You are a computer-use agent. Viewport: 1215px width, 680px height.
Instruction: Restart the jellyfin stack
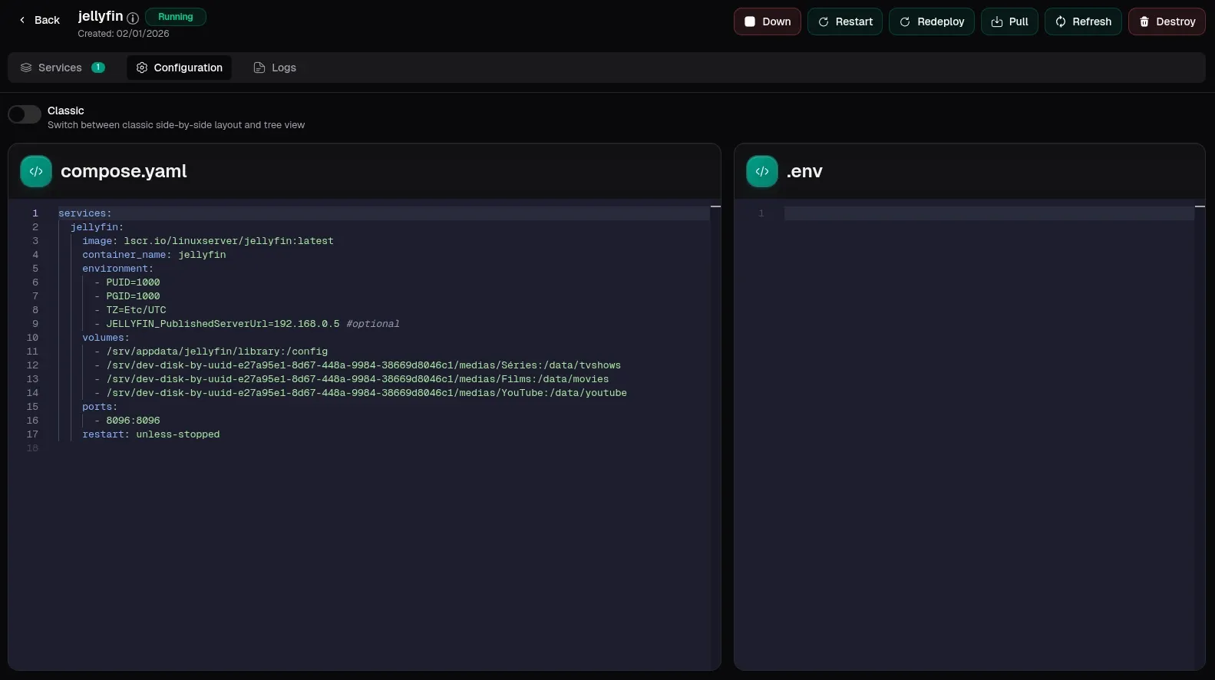pos(845,21)
